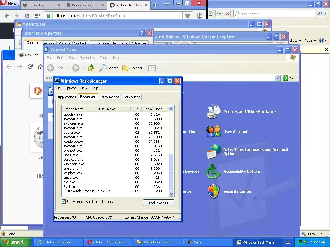
Task: Click the Internet Explorer help icon
Action: pyautogui.click(x=321, y=41)
